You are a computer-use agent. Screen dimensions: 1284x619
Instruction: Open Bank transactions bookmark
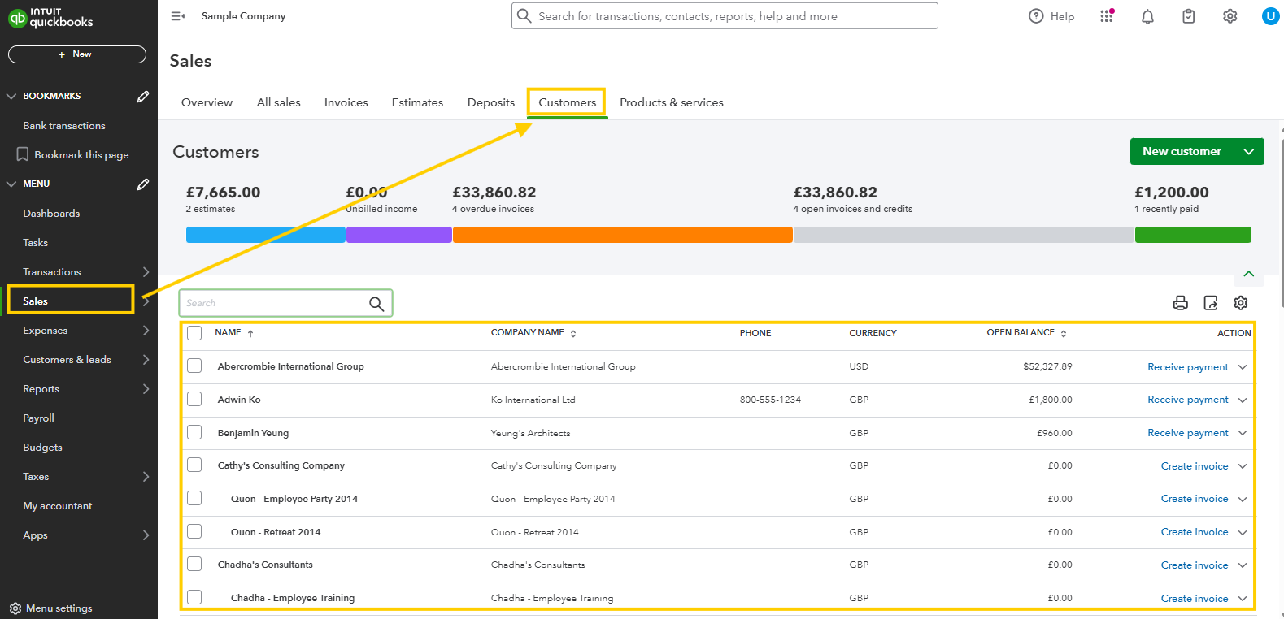click(64, 126)
